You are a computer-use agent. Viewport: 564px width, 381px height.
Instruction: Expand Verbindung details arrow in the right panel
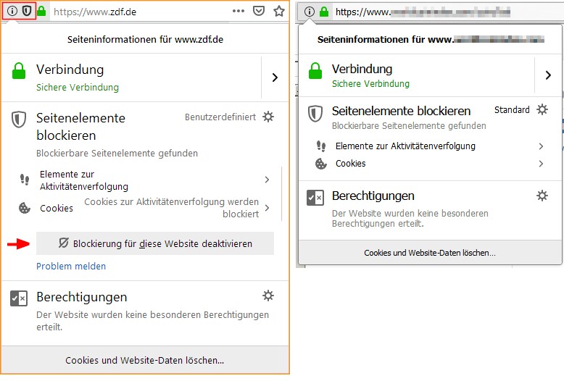click(547, 75)
